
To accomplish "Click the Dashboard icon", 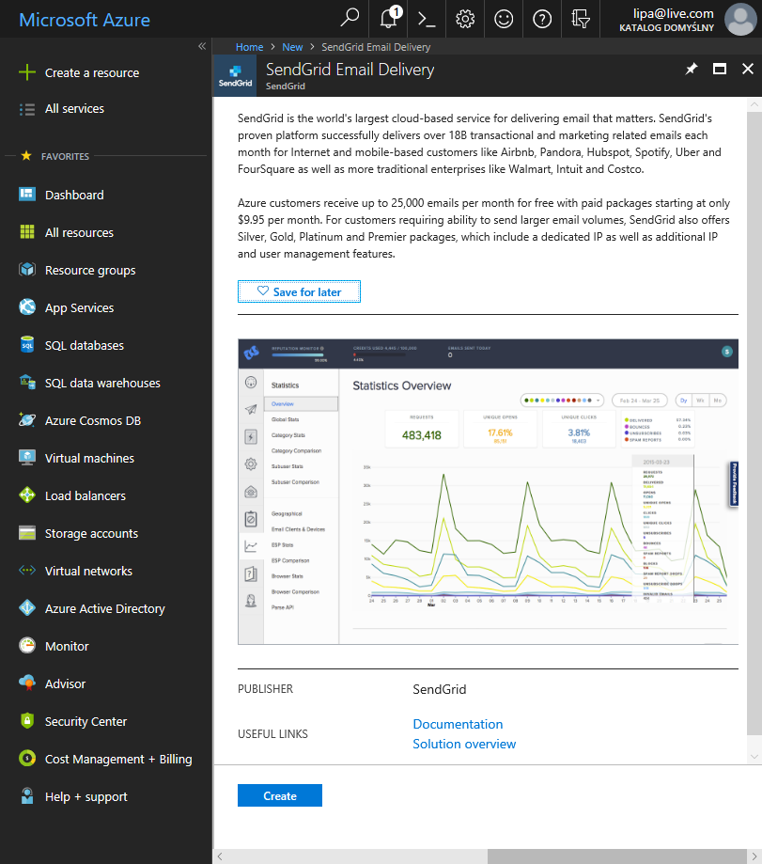I will point(27,195).
